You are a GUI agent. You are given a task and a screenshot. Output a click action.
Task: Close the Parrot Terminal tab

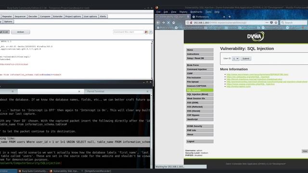pos(148,91)
